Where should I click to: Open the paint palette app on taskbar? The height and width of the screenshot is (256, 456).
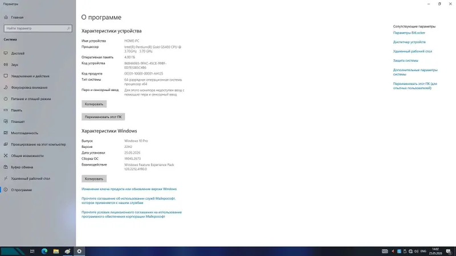67,251
